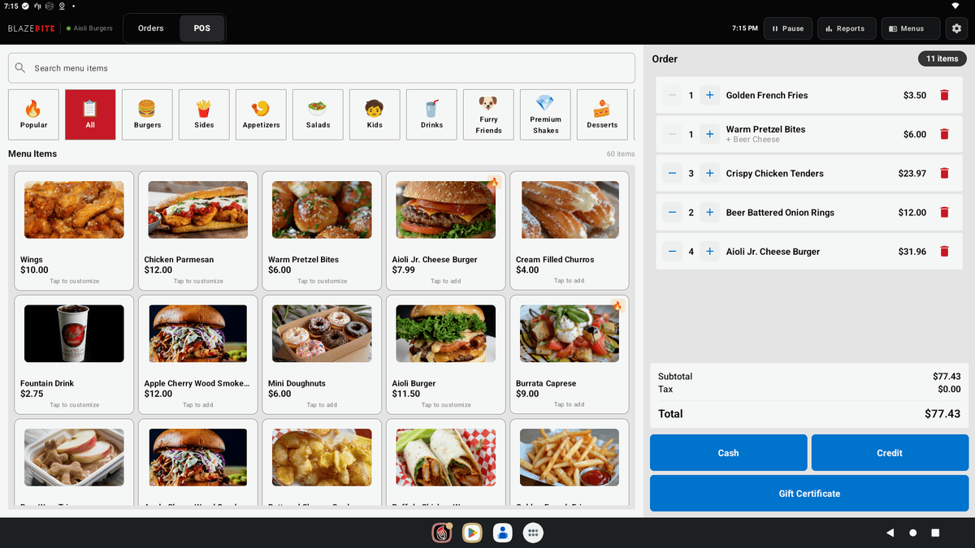This screenshot has height=548, width=975.
Task: Delete Crispy Chicken Tenders from order
Action: click(944, 173)
